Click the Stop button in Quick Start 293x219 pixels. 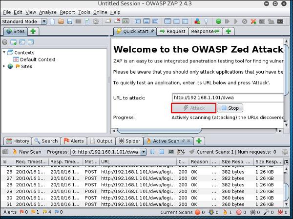(230, 108)
